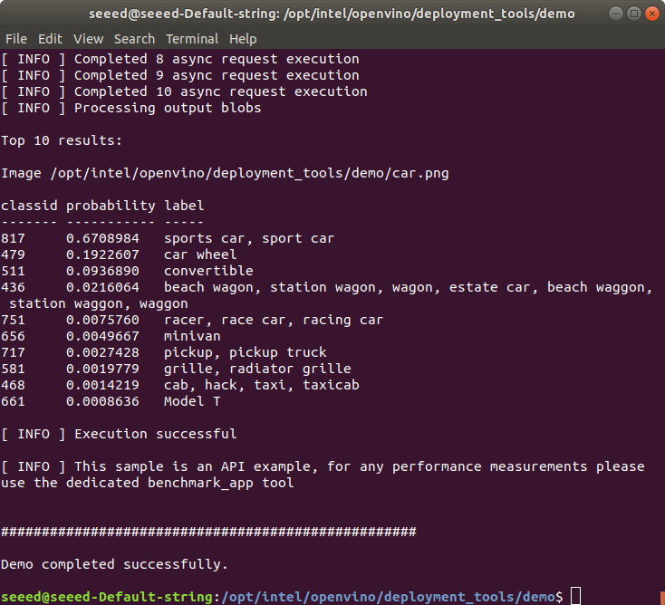Click the 'cab, hack, taxi, taxicab' label
Screen dimensions: 665x605
tap(262, 385)
